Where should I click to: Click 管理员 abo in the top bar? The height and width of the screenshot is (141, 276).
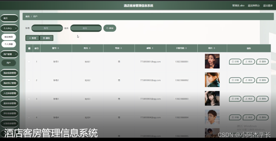point(238,6)
